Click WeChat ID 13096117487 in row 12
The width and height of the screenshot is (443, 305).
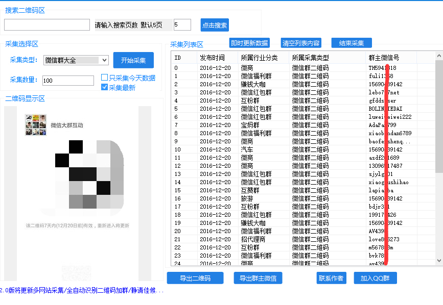tap(385, 166)
